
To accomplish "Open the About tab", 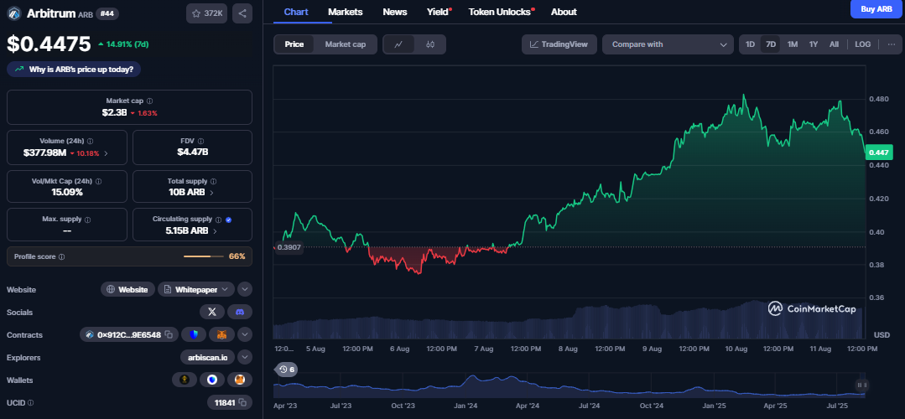I will 564,12.
